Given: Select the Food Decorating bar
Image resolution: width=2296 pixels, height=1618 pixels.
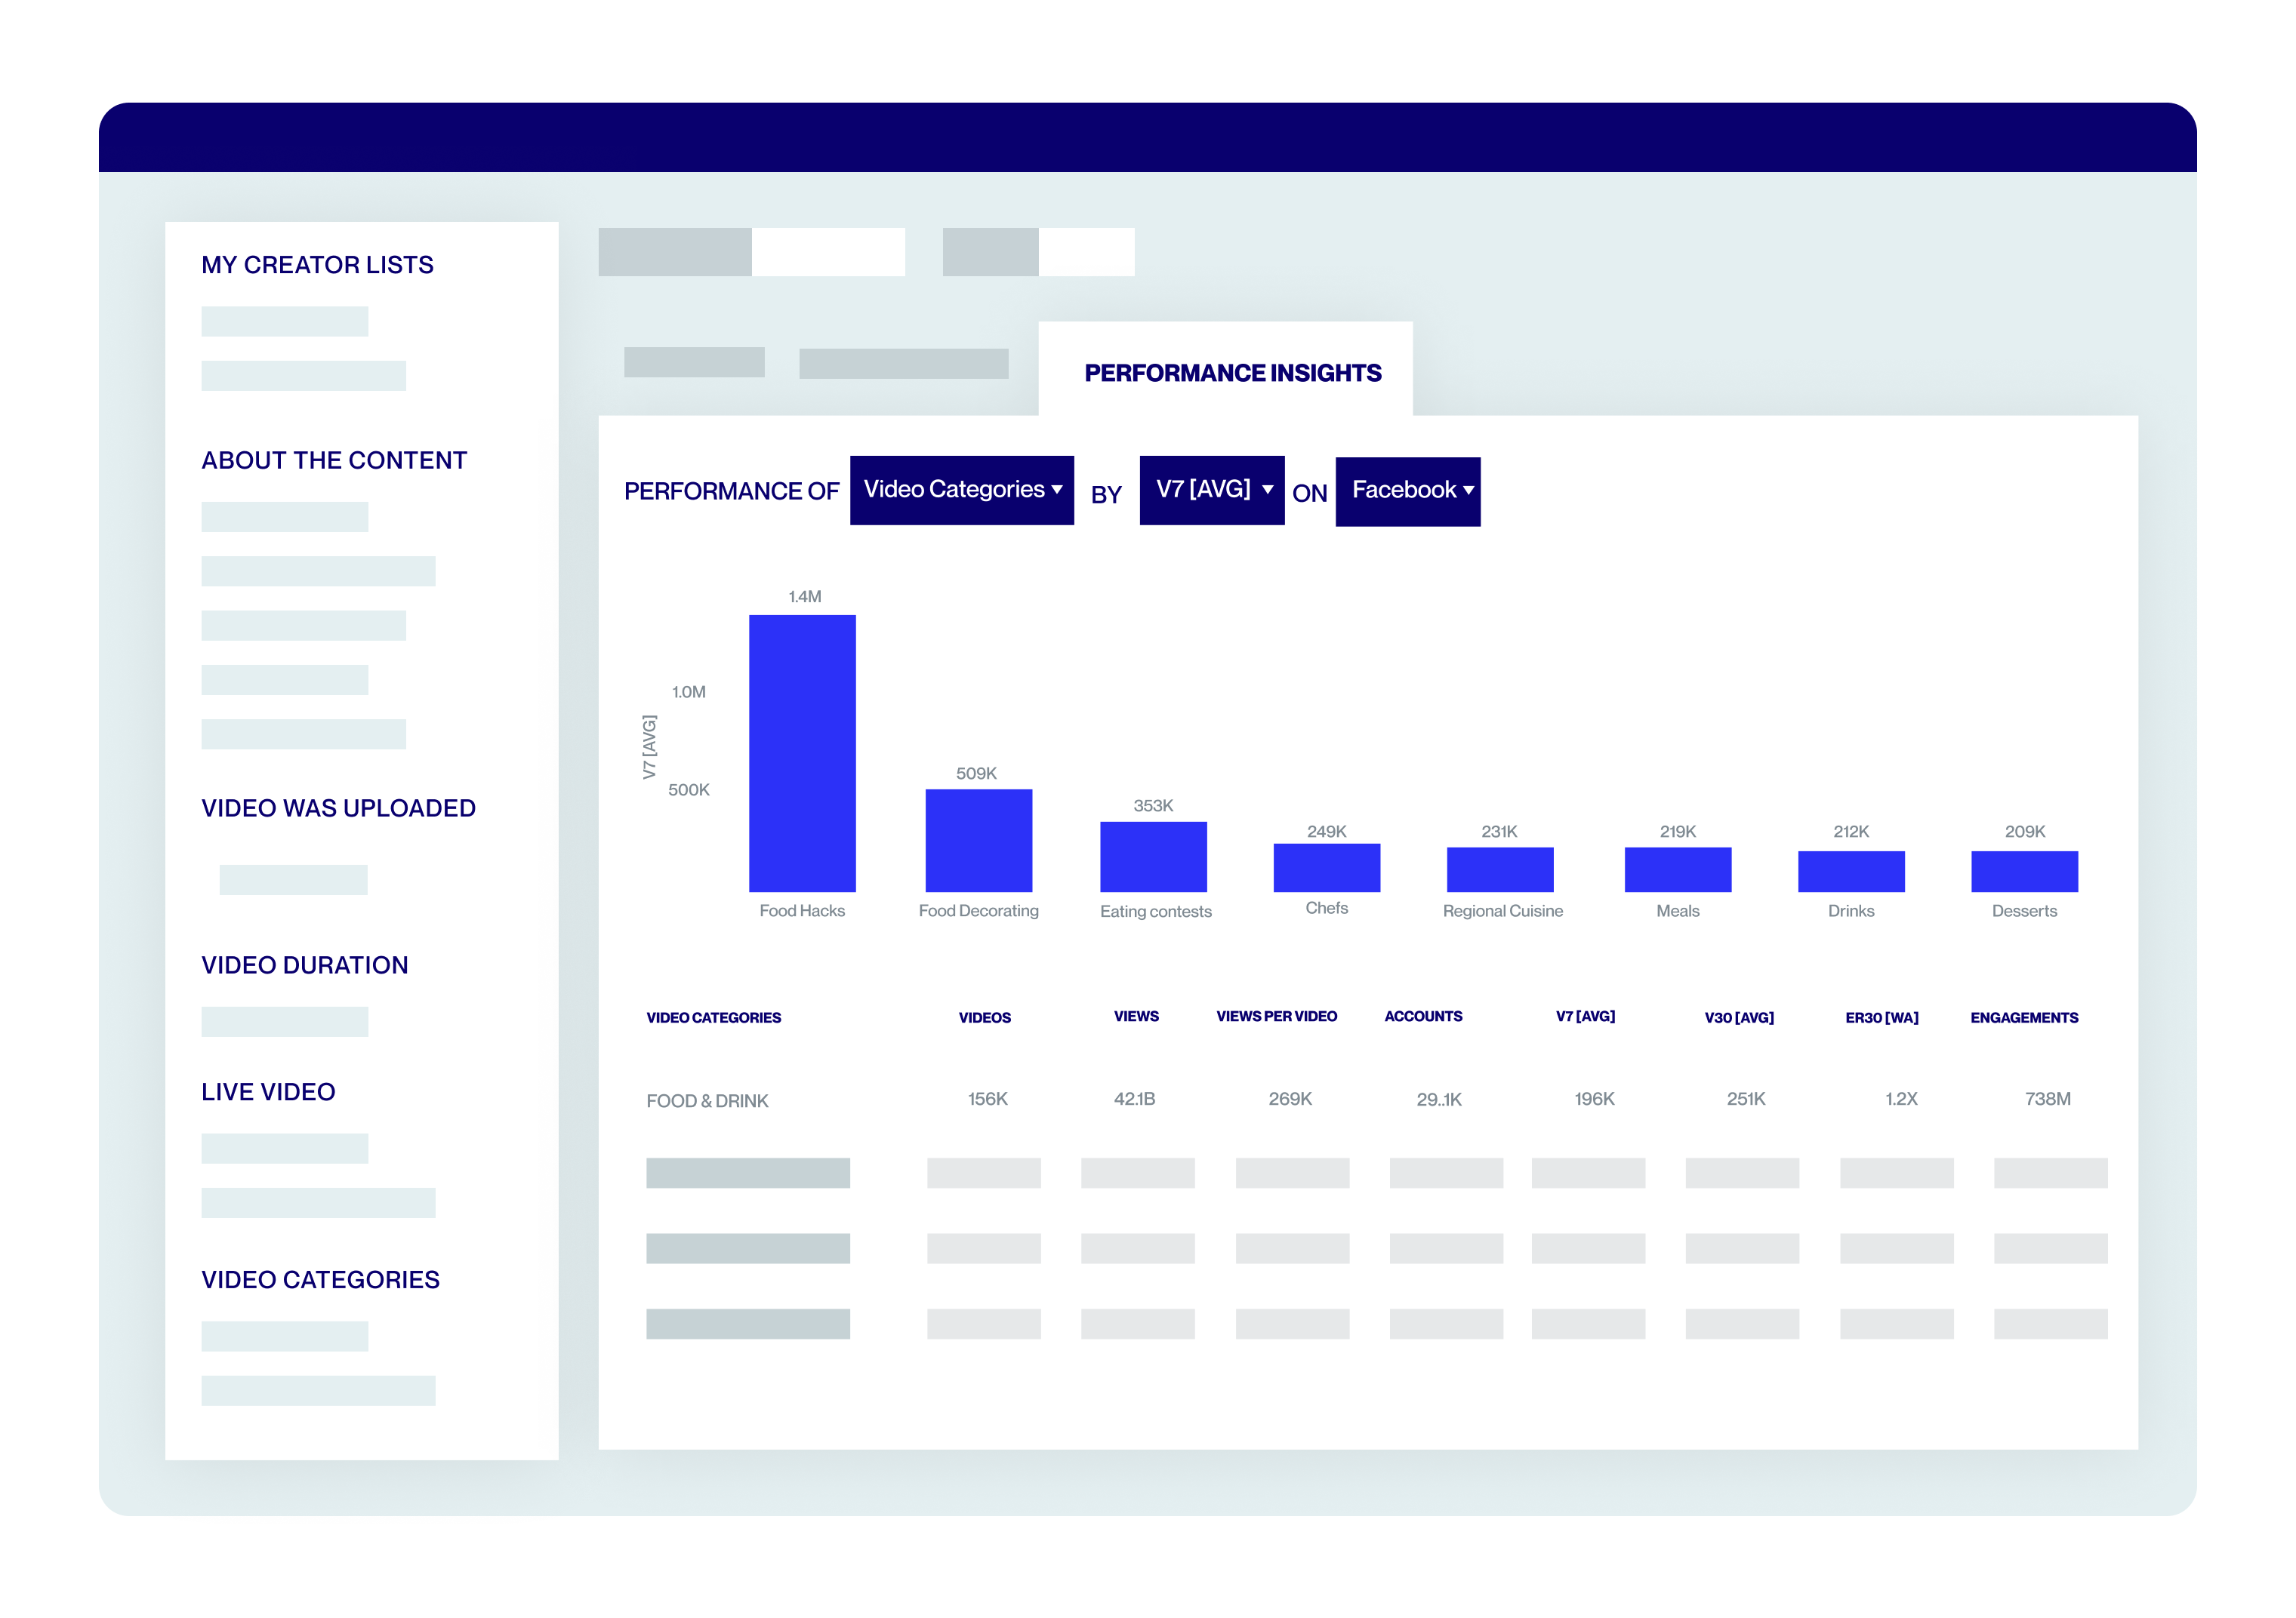Looking at the screenshot, I should pos(978,841).
